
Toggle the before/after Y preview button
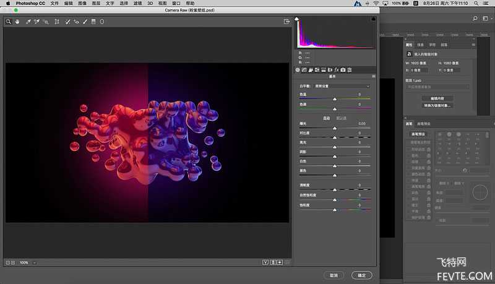coord(265,262)
